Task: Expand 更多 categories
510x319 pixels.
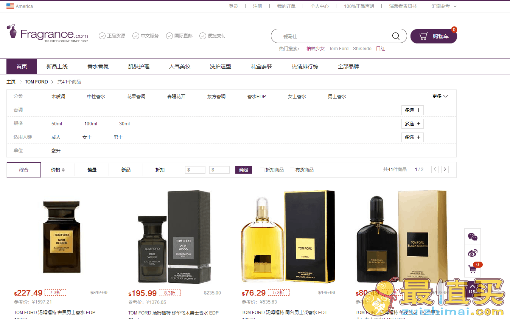Action: pos(440,96)
